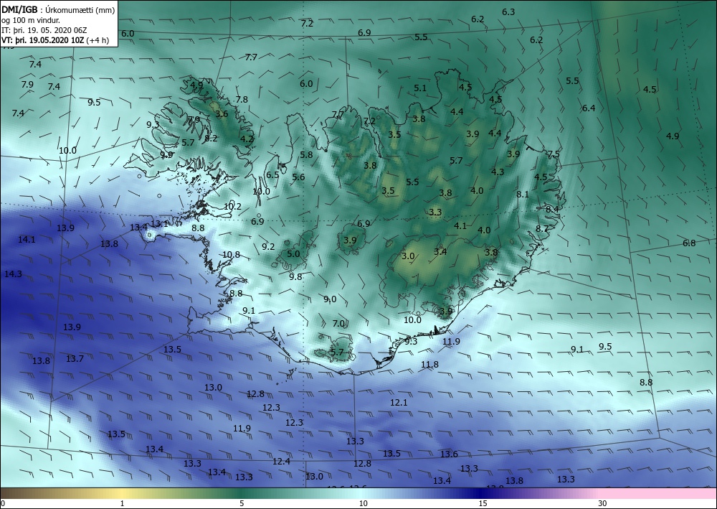
Task: Click the legend tick label '5'
Action: [x=242, y=503]
